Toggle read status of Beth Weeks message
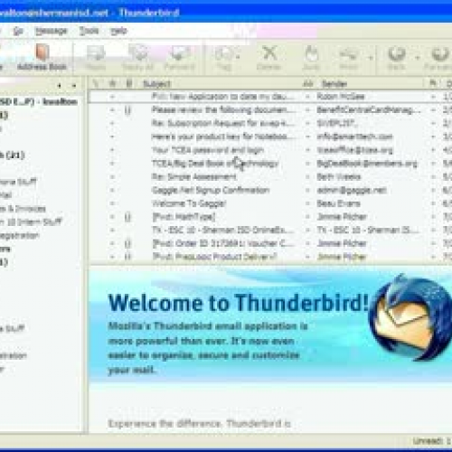The height and width of the screenshot is (452, 452). pyautogui.click(x=307, y=177)
